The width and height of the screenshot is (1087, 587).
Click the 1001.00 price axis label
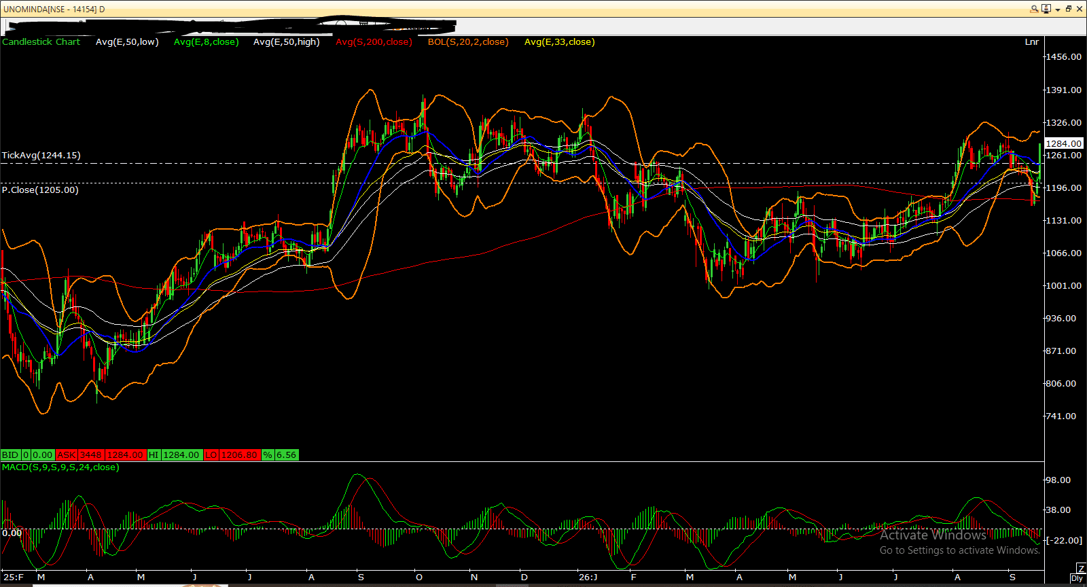1064,286
